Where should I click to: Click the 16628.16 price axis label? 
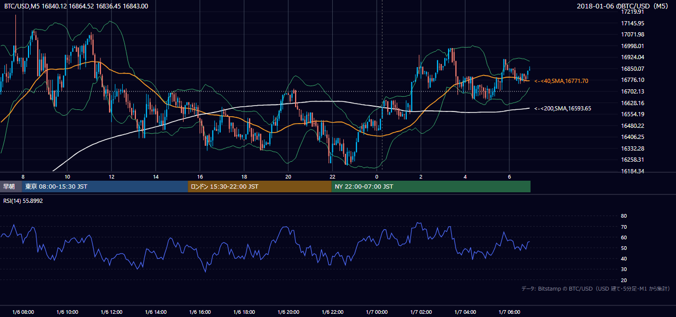pyautogui.click(x=632, y=103)
